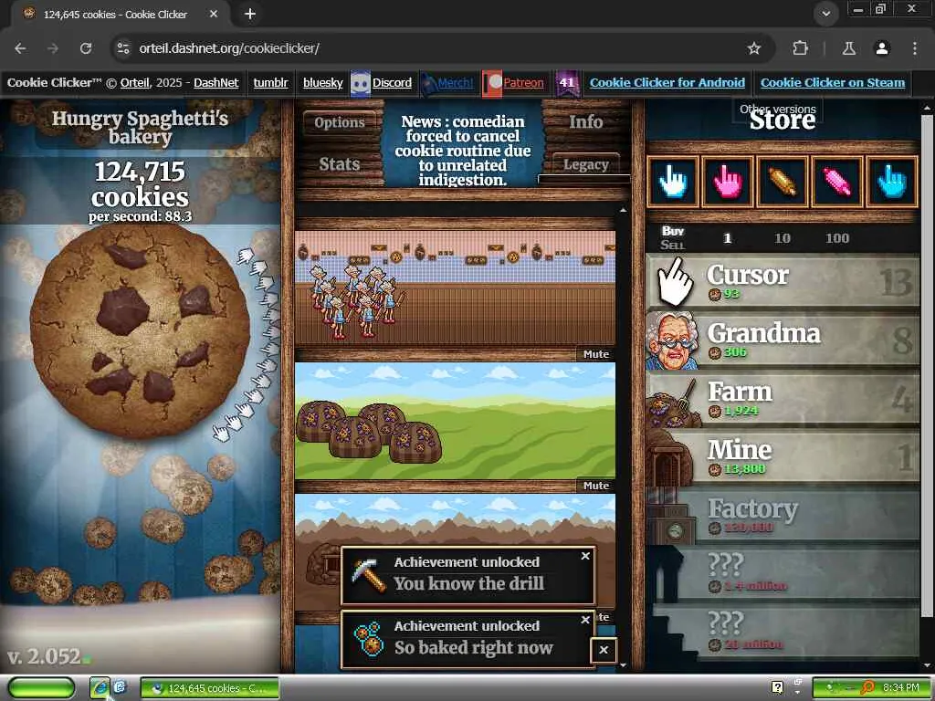Purchase a Grandma building
935x701 pixels.
pos(783,340)
